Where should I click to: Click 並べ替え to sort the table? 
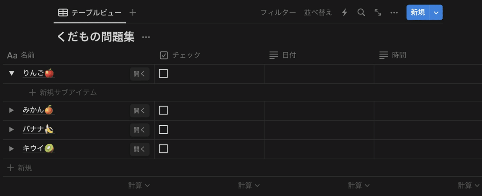tap(318, 12)
